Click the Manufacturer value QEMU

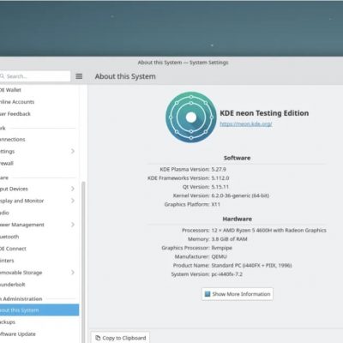(x=220, y=256)
